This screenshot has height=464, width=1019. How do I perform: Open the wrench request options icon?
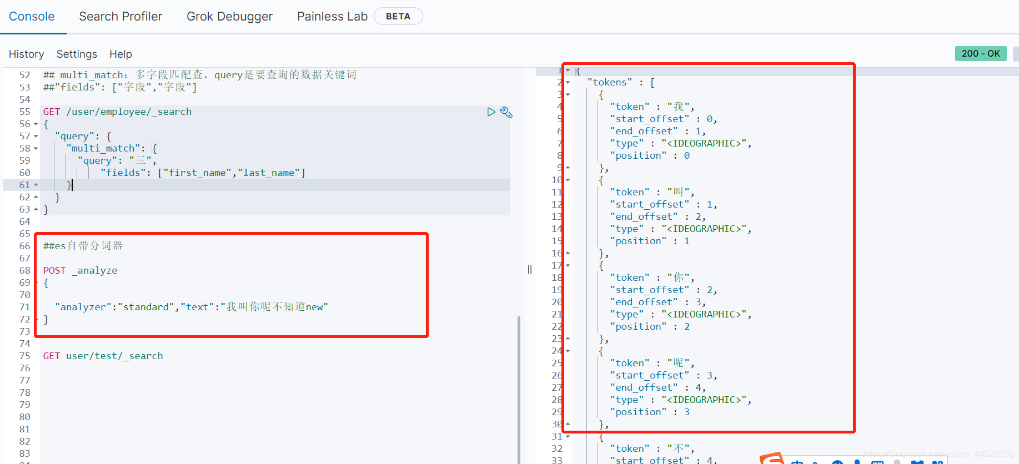point(506,112)
